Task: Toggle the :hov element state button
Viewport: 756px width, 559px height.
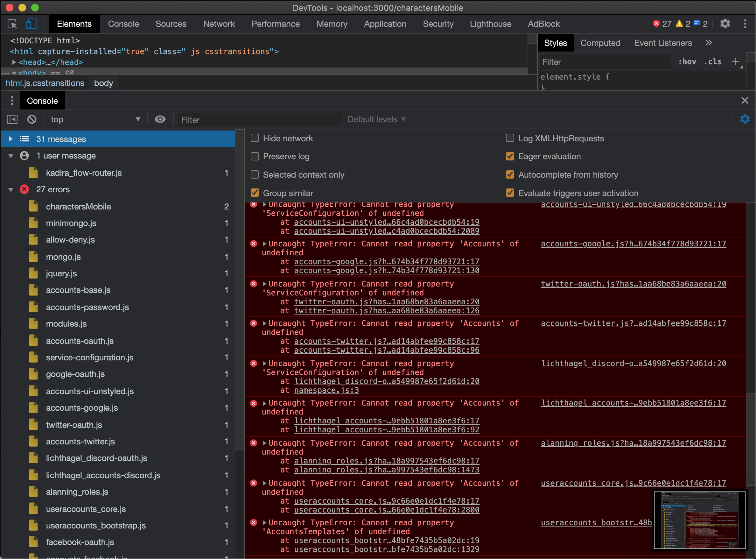Action: [687, 61]
